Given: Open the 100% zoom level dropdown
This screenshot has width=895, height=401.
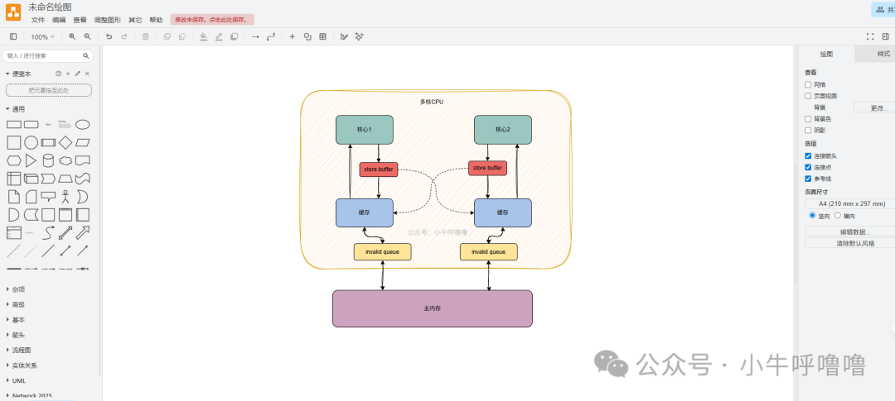Looking at the screenshot, I should (42, 36).
